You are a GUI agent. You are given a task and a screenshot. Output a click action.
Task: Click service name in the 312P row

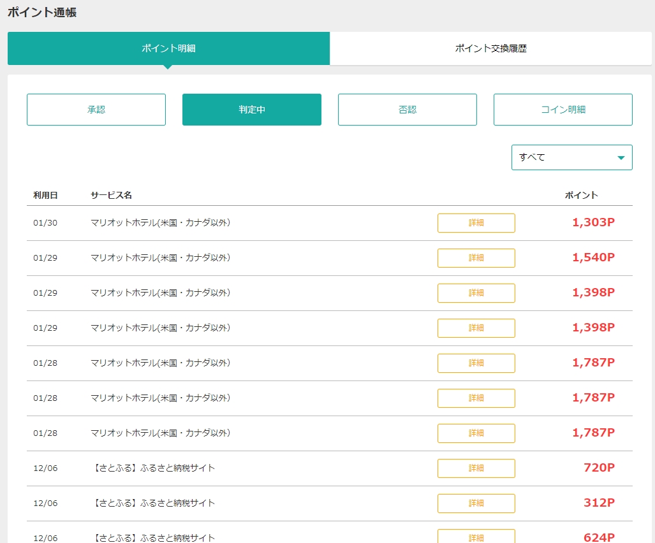[152, 503]
